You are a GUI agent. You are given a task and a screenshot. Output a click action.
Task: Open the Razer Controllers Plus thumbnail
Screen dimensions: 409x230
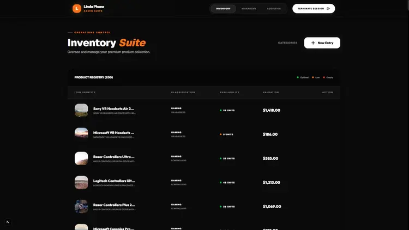tap(81, 206)
